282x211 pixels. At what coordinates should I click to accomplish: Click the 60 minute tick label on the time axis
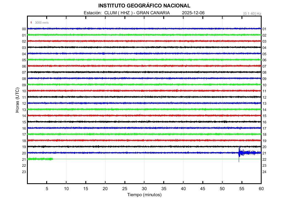(261, 188)
